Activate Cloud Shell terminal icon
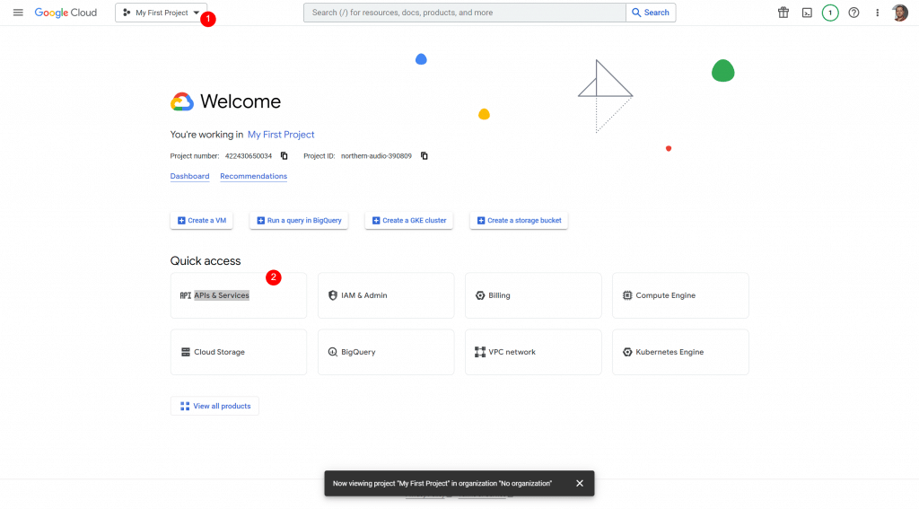 [807, 13]
